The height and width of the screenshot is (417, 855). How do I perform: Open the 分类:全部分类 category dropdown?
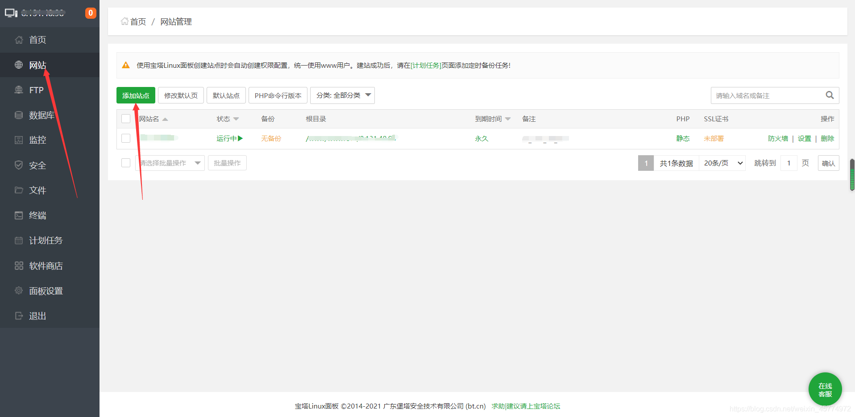click(342, 95)
